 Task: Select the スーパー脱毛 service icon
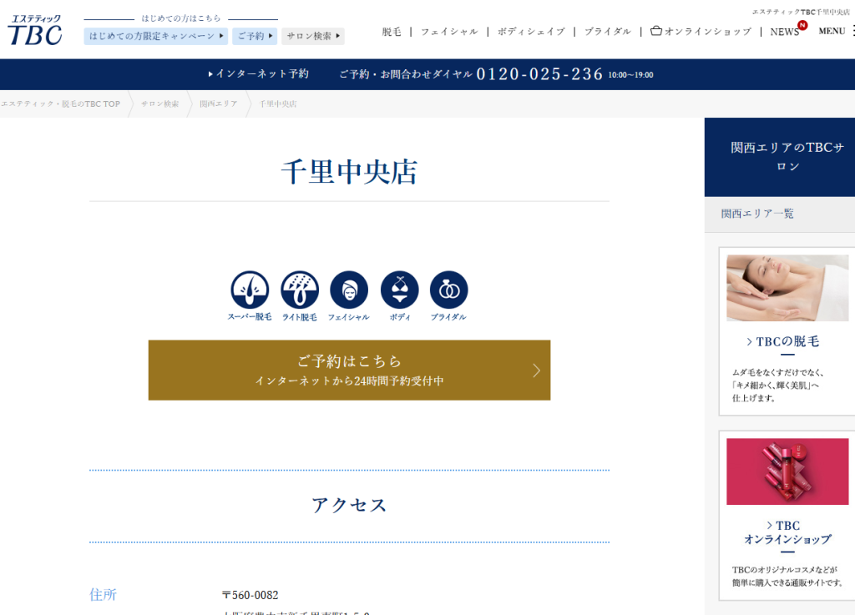(x=250, y=290)
